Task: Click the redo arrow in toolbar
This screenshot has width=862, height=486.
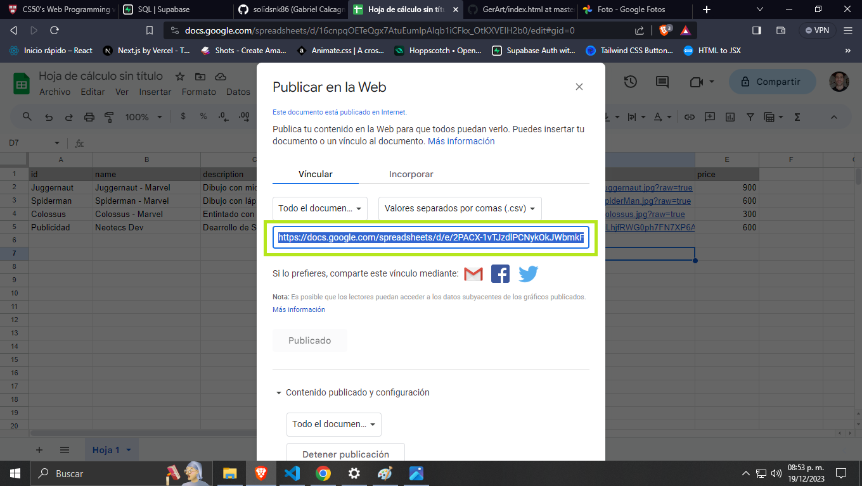Action: (x=68, y=117)
